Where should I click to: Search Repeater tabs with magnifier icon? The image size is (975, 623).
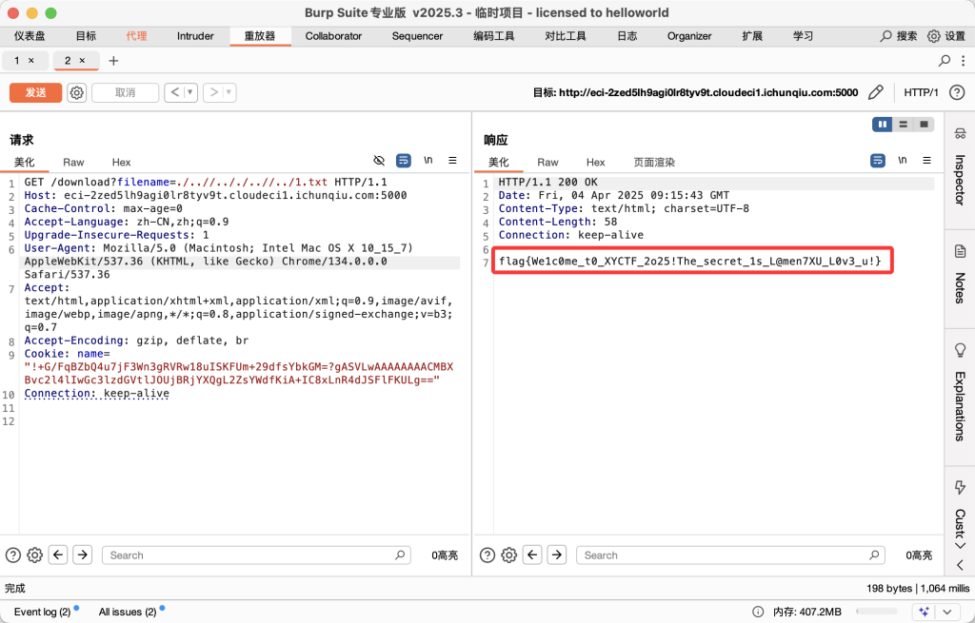[944, 60]
